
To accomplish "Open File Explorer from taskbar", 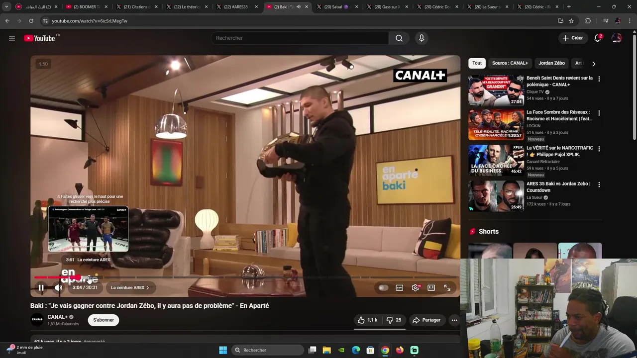I will pyautogui.click(x=327, y=350).
